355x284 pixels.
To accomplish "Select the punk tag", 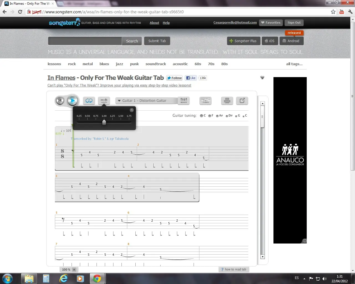I will 134,64.
